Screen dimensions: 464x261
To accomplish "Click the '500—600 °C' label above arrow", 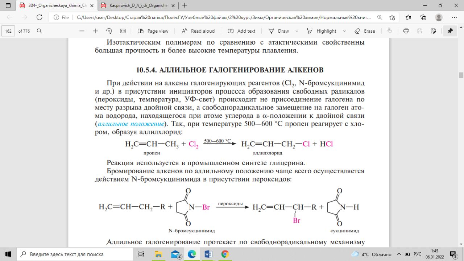I will tap(217, 141).
